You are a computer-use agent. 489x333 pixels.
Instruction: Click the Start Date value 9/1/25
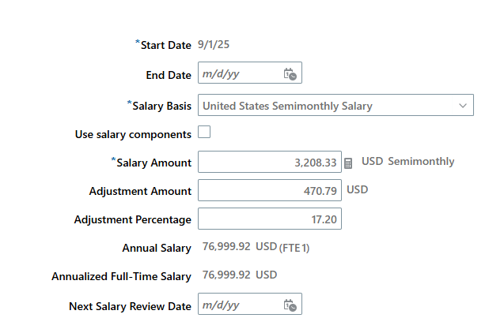[x=214, y=44]
